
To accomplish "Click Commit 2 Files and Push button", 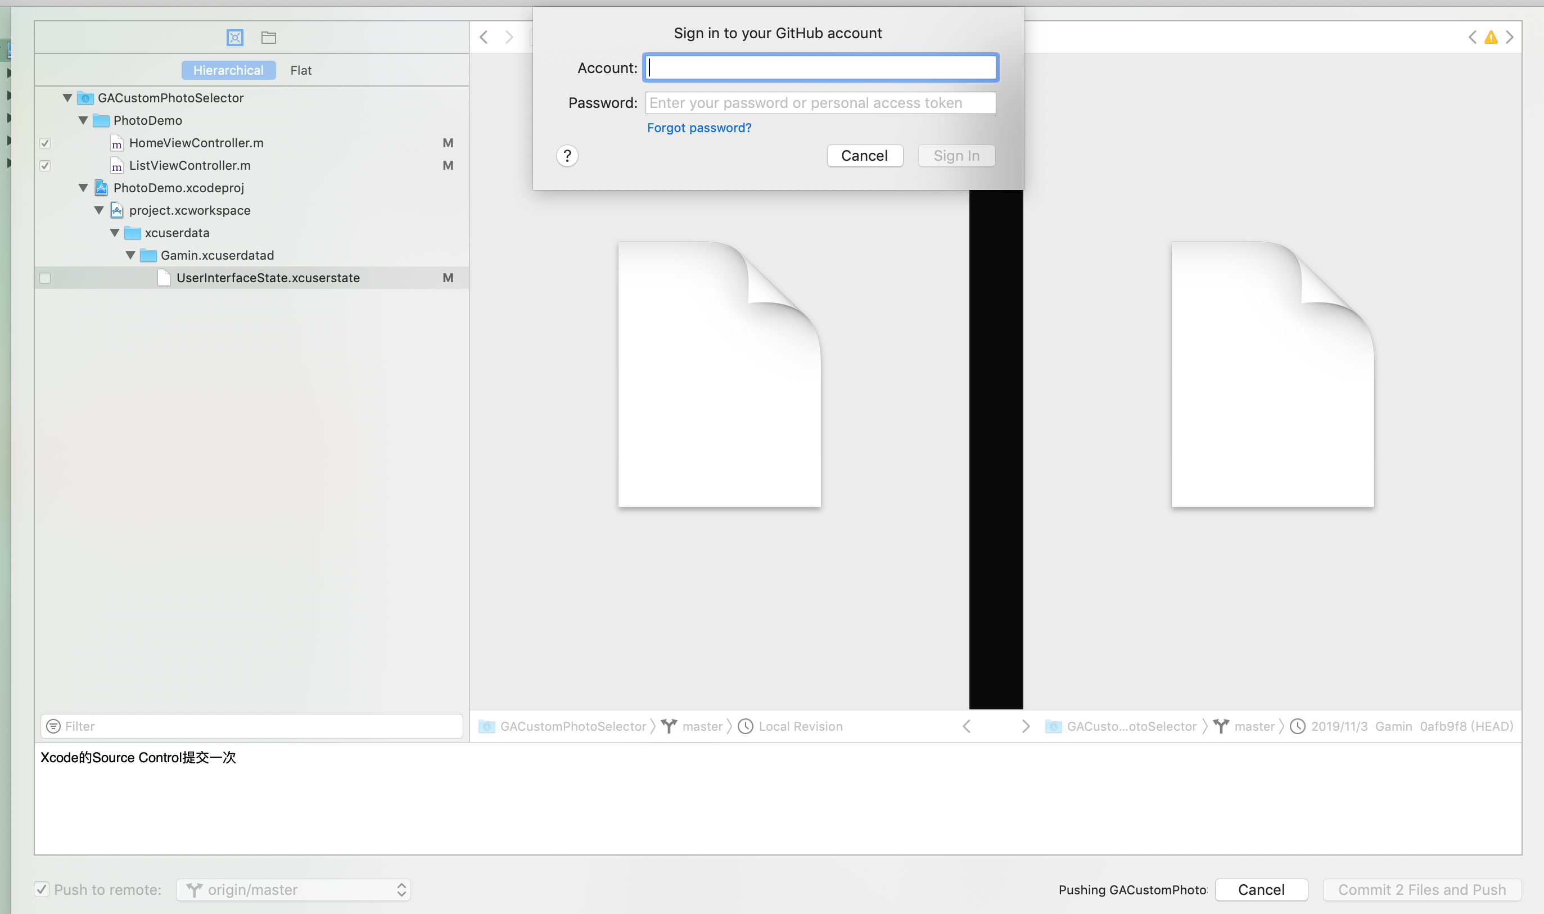I will pos(1422,889).
